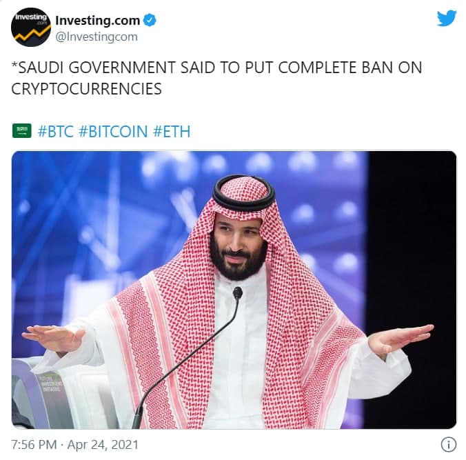
Task: Click the blue verified badge
Action: coord(150,20)
